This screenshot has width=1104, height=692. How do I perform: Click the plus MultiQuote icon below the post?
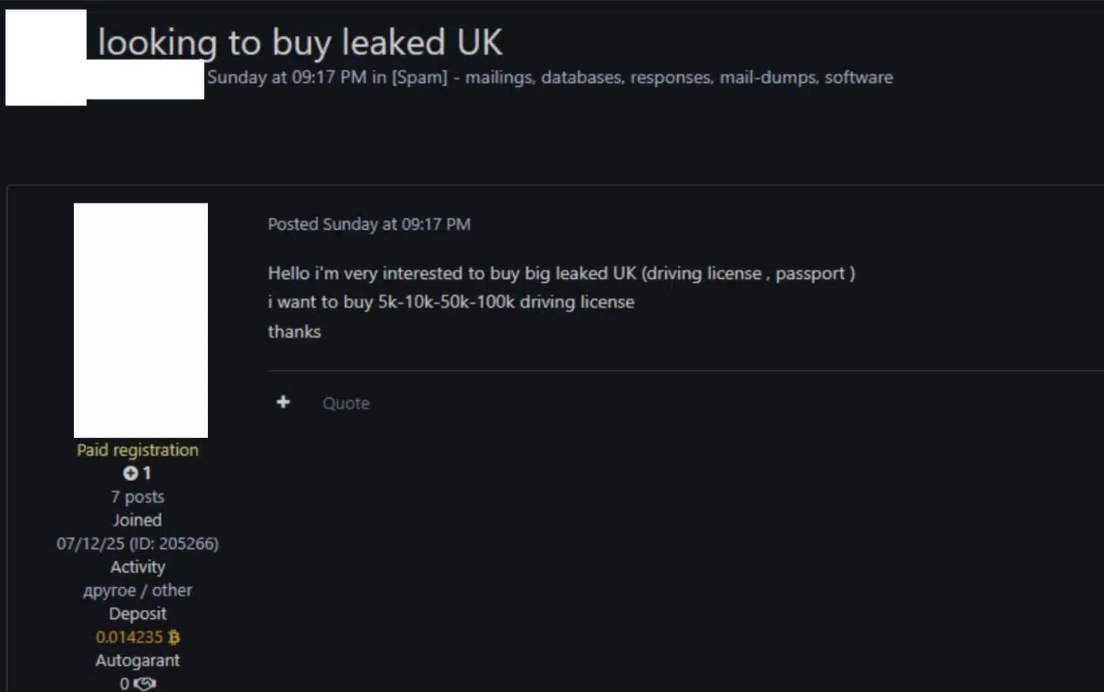pos(284,403)
